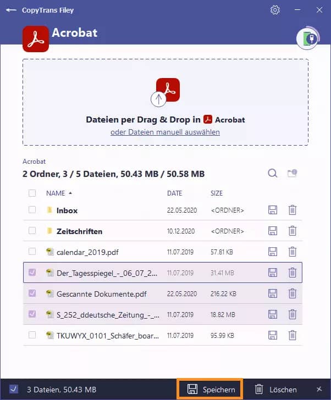Delete the Zeitschriften folder

tap(292, 231)
